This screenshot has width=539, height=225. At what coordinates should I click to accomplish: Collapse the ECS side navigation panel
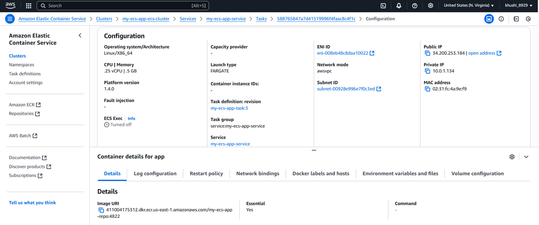[x=80, y=35]
